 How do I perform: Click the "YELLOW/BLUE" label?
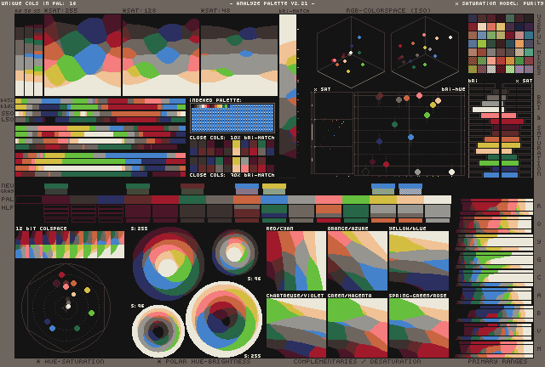tap(407, 229)
